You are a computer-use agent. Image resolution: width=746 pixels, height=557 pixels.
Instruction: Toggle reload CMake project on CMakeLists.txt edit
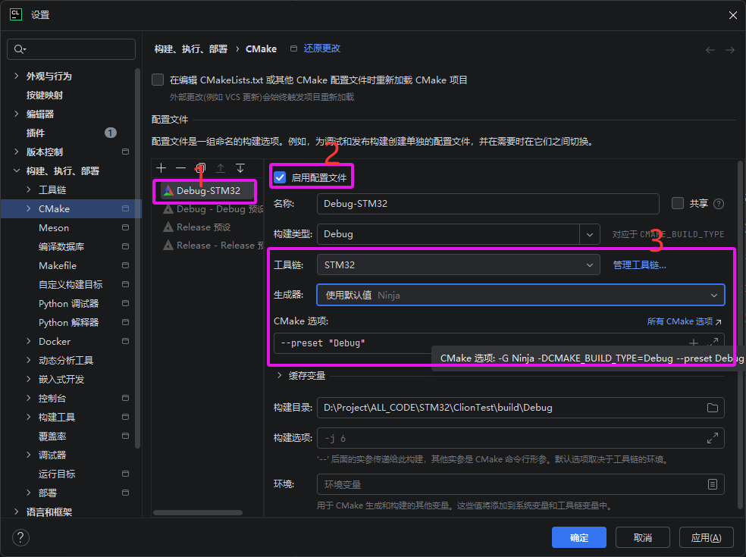tap(158, 80)
